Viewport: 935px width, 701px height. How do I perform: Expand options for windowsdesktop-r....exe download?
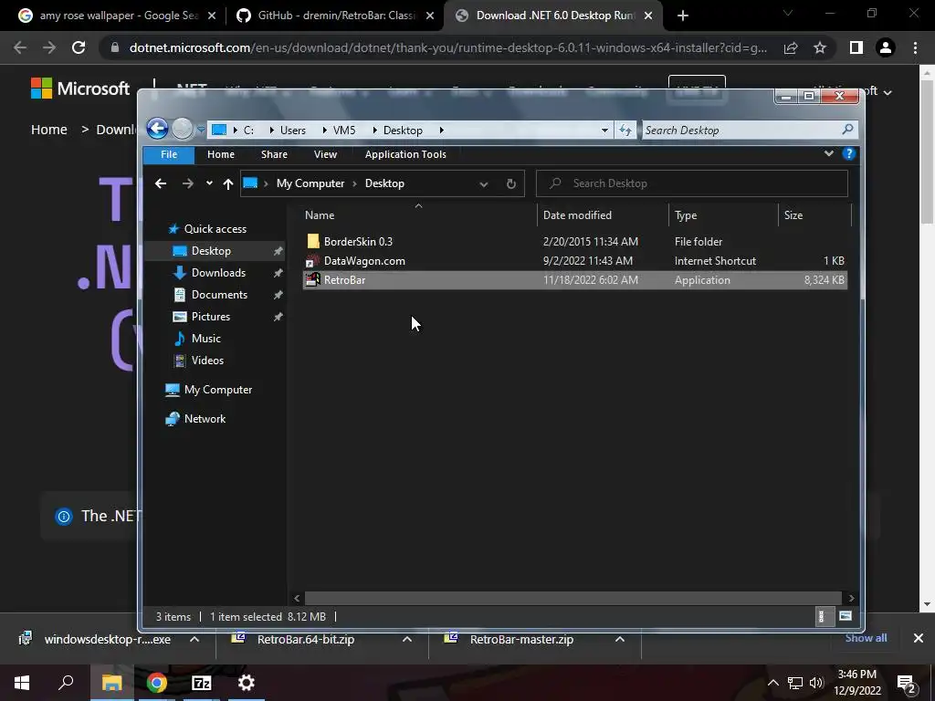(194, 639)
